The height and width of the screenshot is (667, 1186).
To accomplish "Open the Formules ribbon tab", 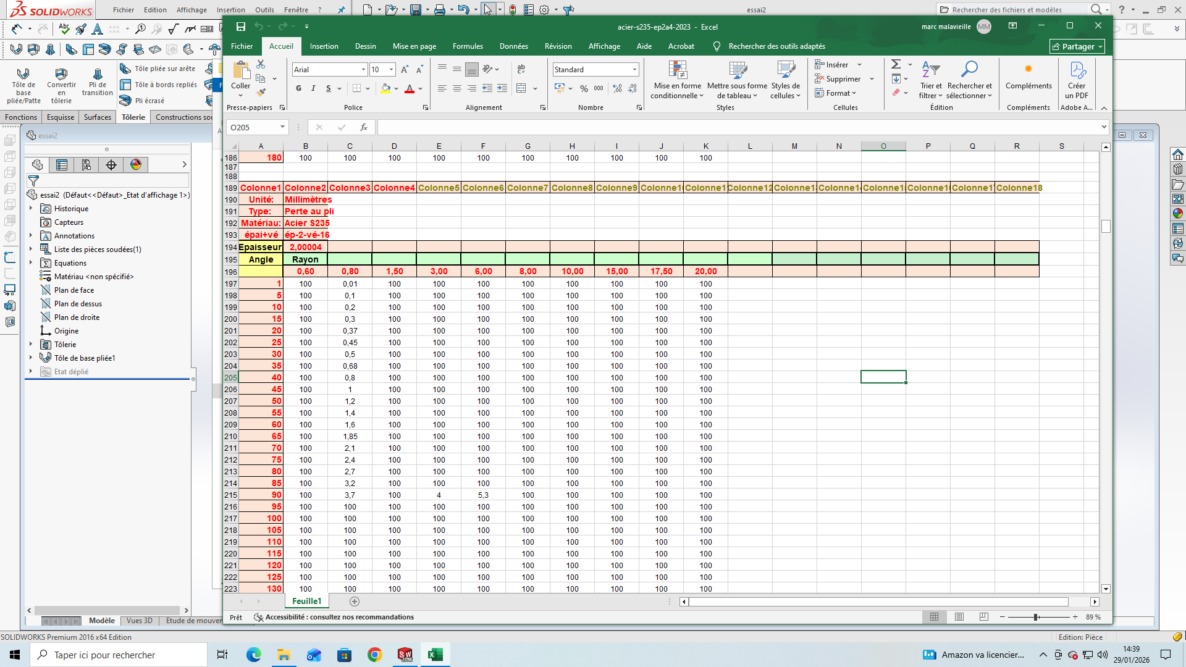I will [467, 46].
